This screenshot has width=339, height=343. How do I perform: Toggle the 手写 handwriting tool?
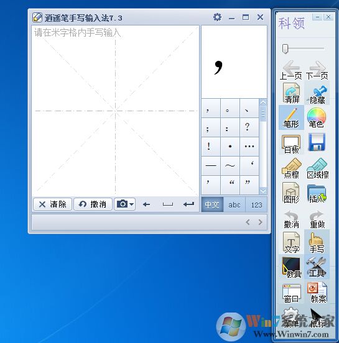[x=317, y=242]
